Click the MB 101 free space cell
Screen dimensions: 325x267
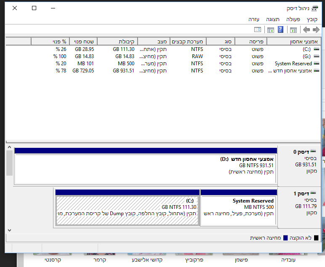(85, 64)
